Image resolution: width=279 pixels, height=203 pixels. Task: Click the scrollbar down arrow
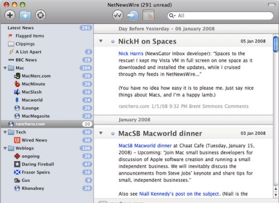tap(275, 195)
